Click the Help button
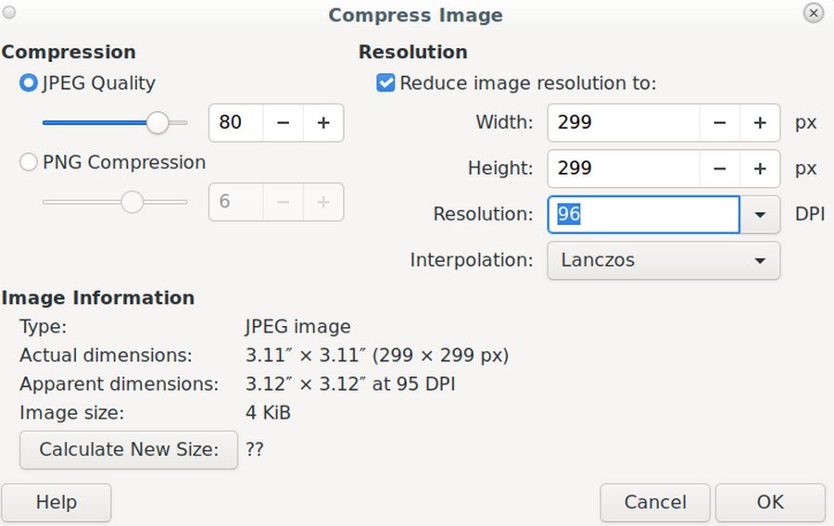Image resolution: width=834 pixels, height=526 pixels. click(56, 503)
